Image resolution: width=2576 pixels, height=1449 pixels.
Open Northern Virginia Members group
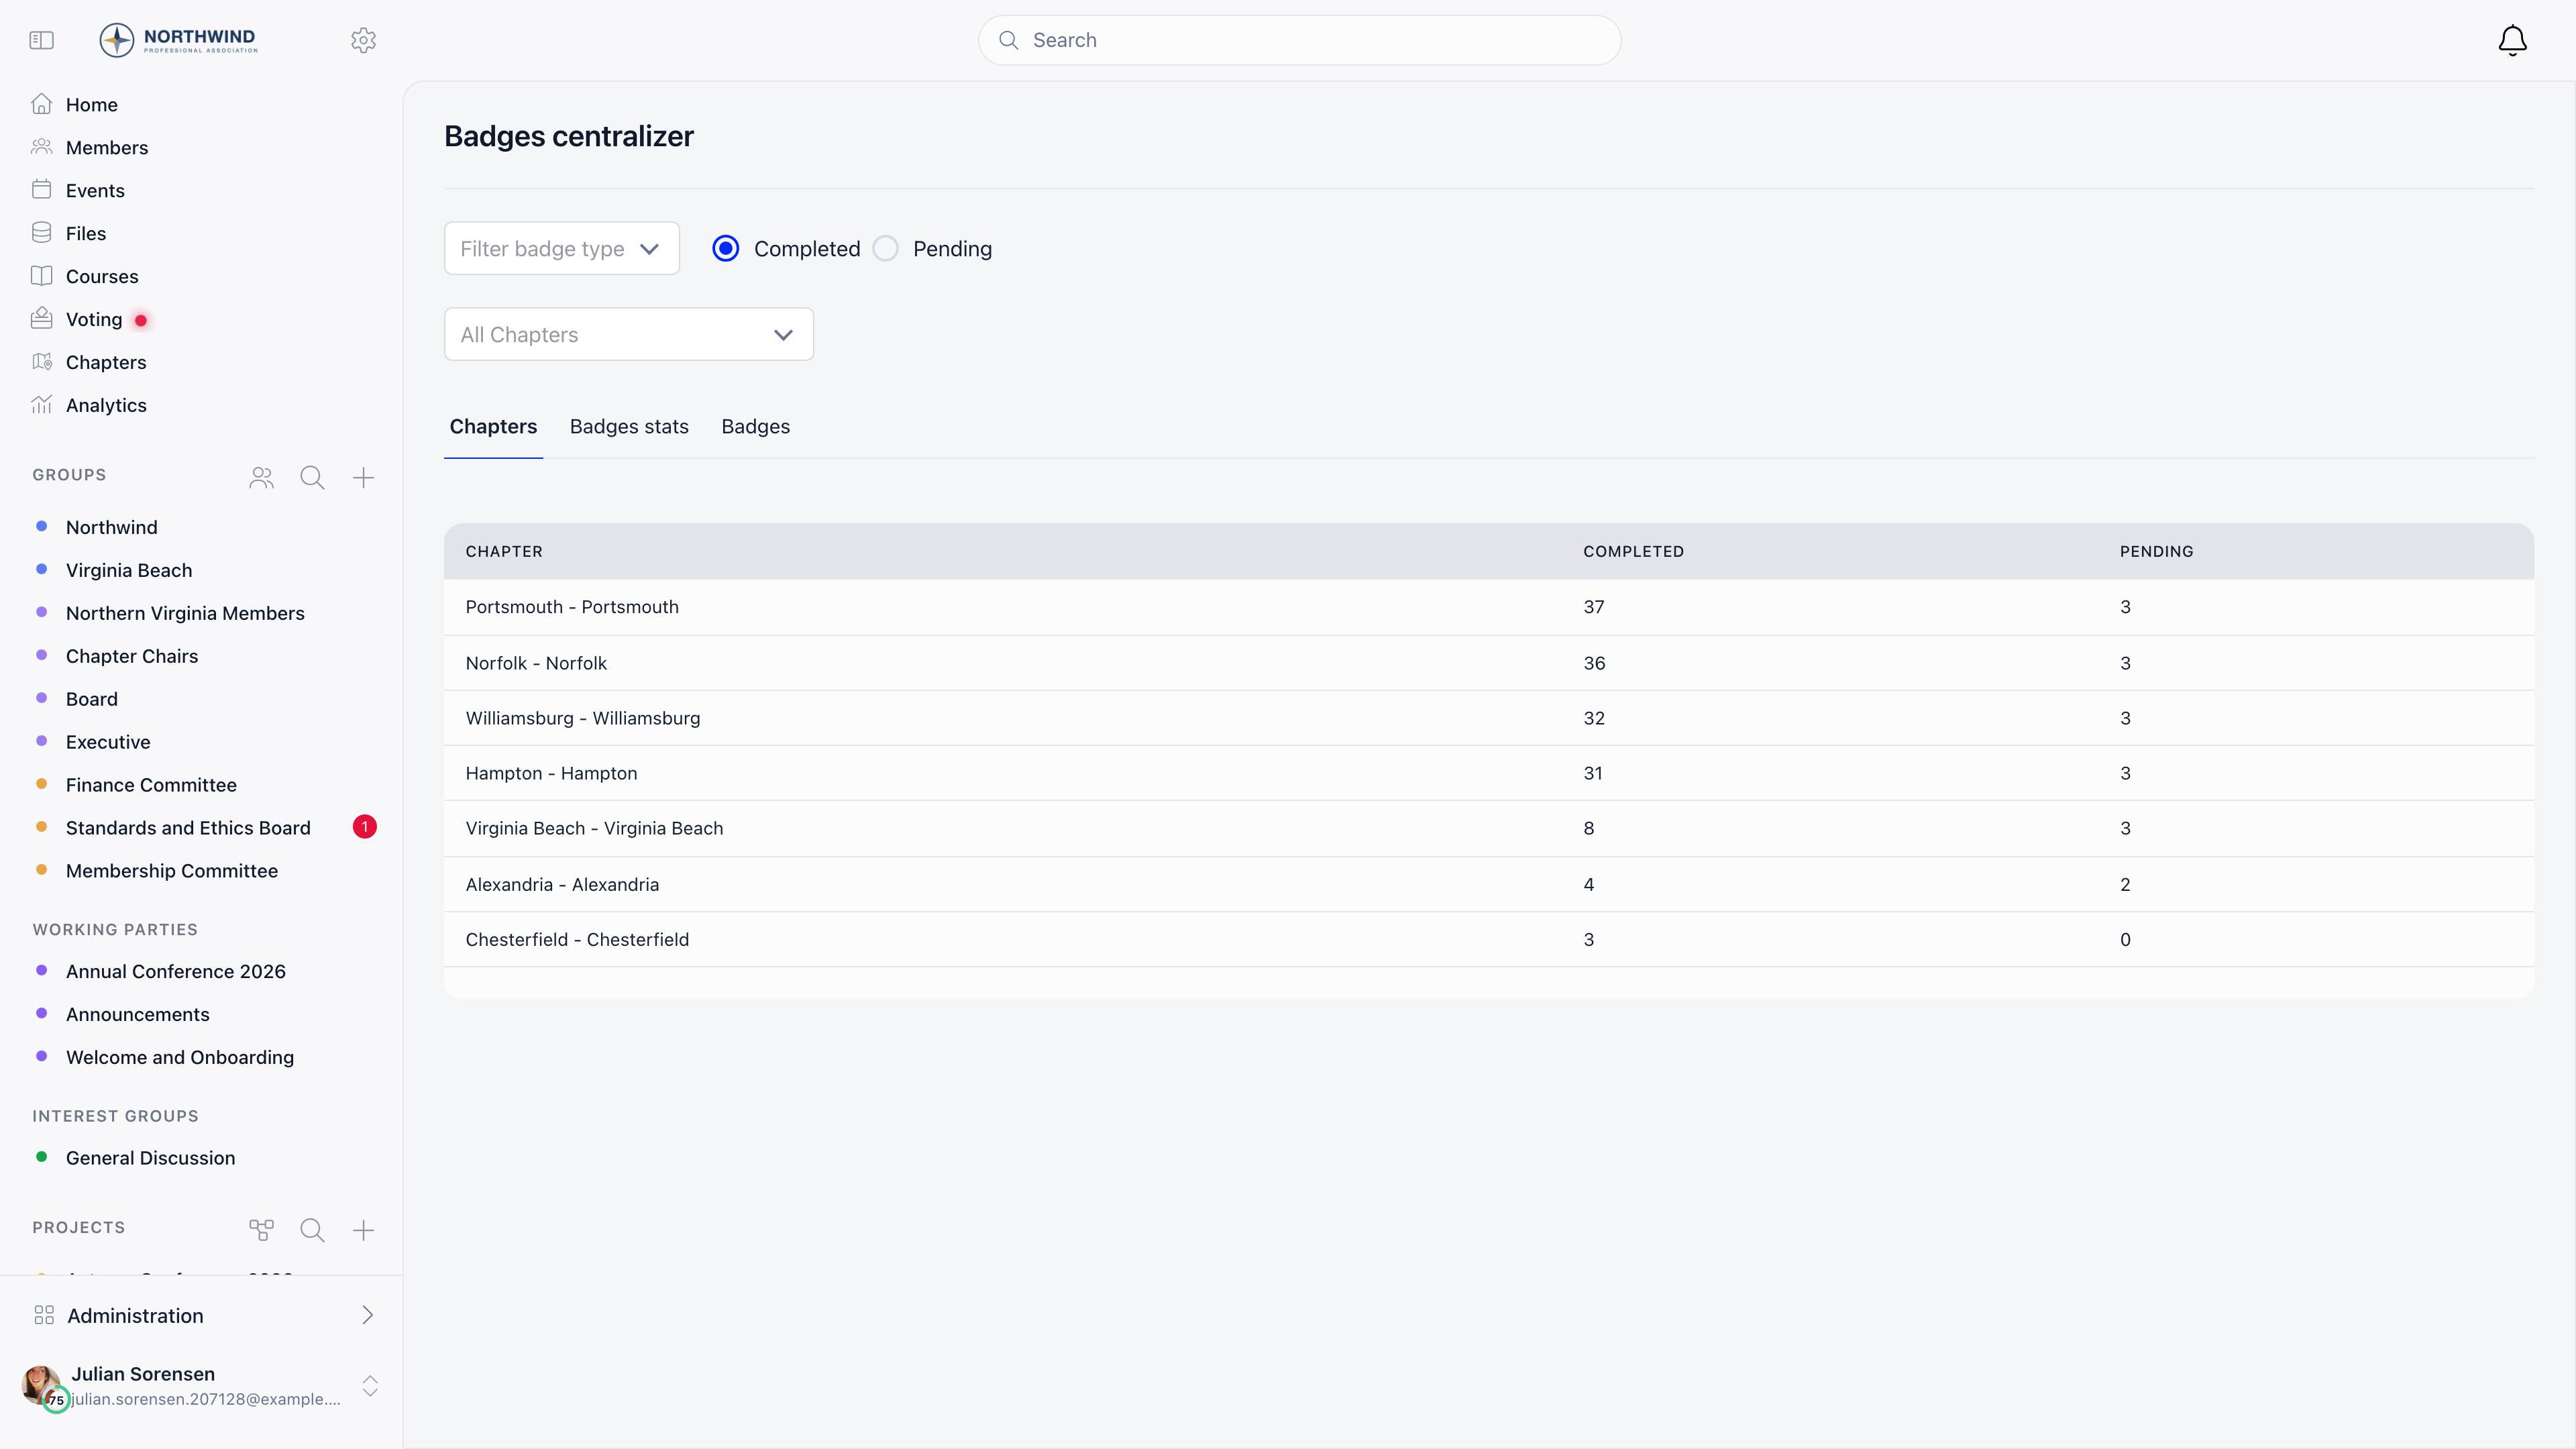[185, 613]
